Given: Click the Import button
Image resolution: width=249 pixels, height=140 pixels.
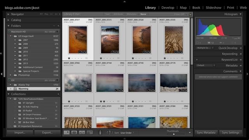Looking at the screenshot, I should point(20,133).
